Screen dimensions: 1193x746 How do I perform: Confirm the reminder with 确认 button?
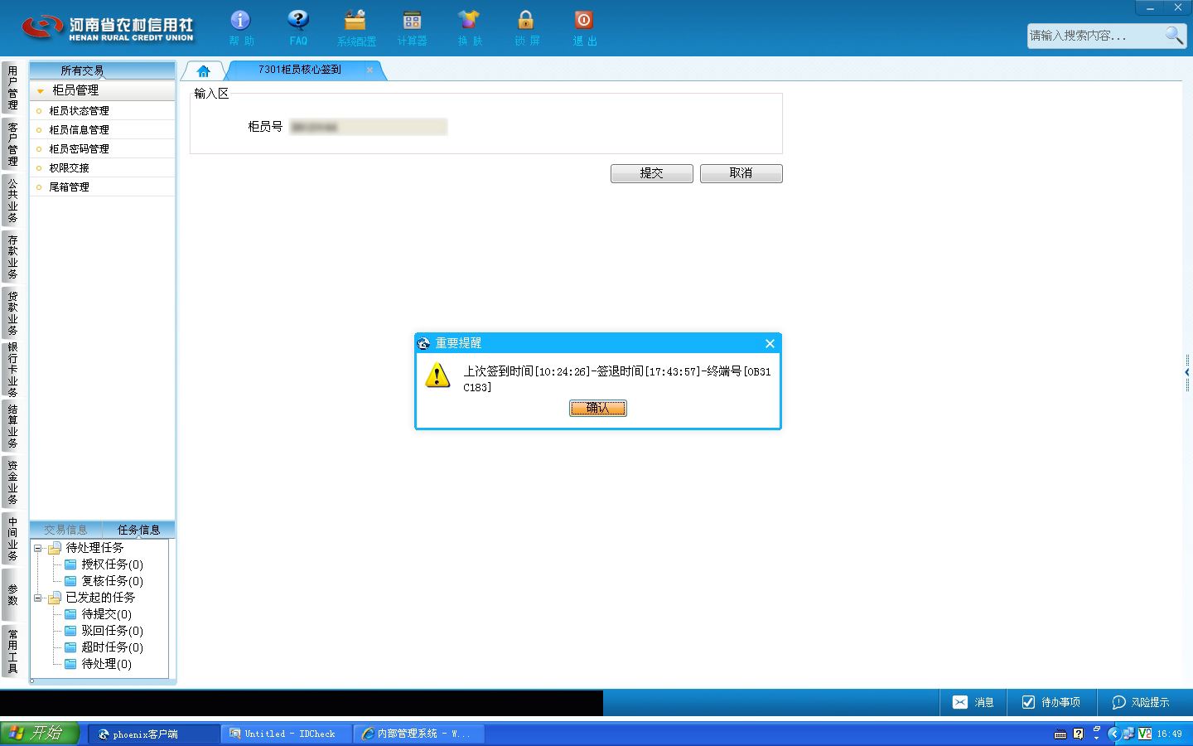598,408
